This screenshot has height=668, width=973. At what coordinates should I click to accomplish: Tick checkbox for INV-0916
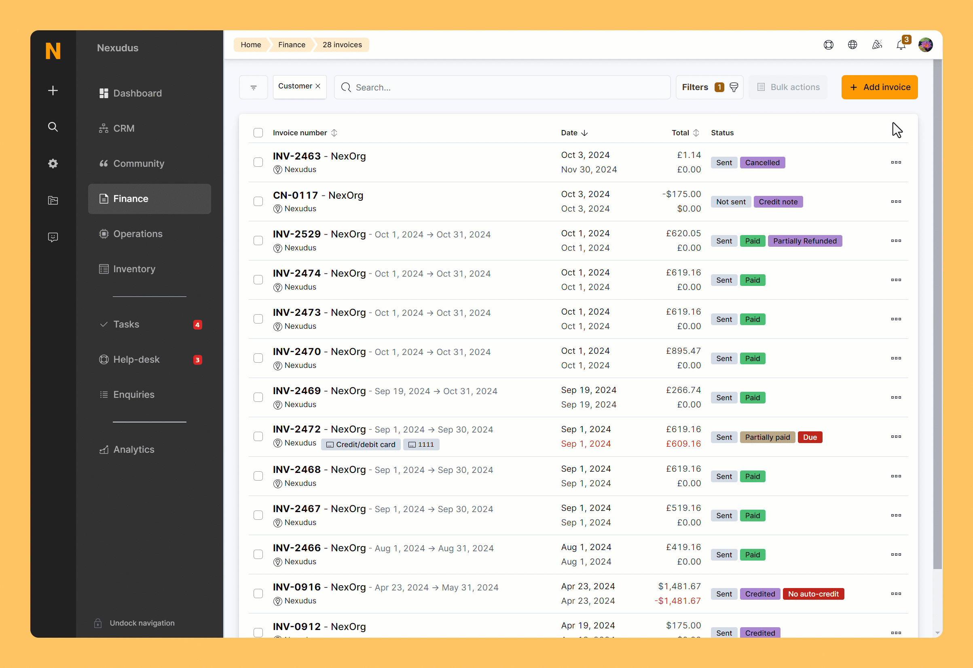pos(258,594)
